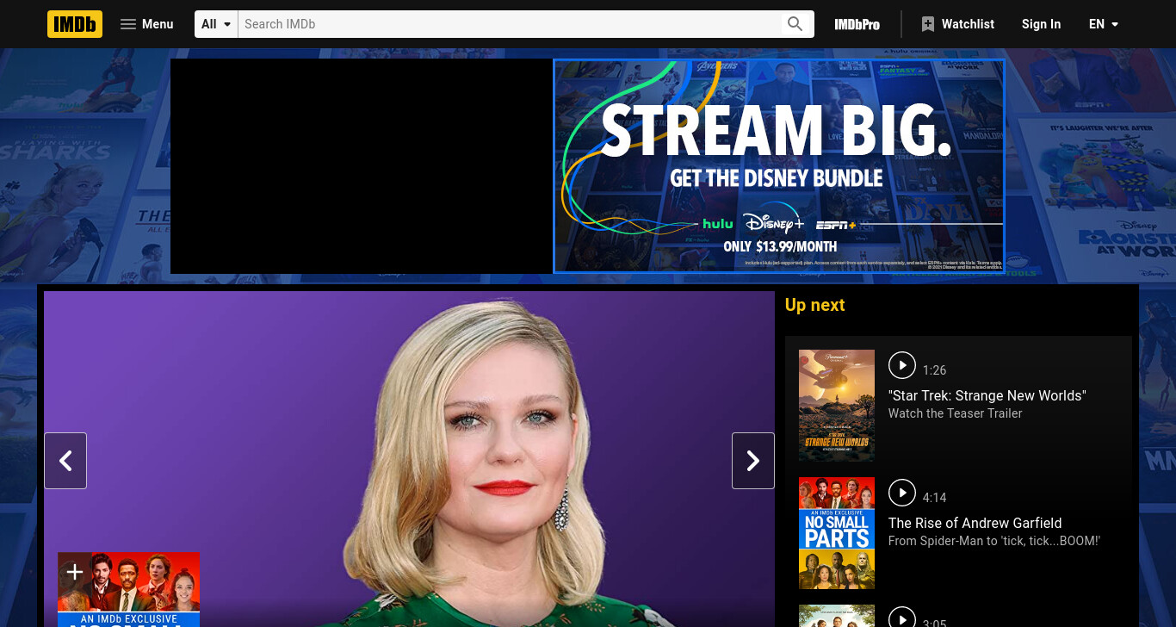Click the magnifying glass search icon
The width and height of the screenshot is (1176, 627).
(x=795, y=24)
